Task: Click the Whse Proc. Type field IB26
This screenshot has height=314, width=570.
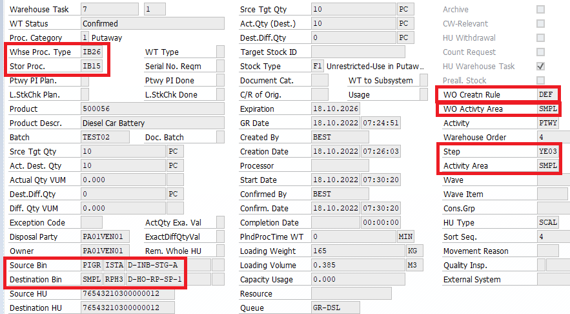Action: click(x=92, y=52)
